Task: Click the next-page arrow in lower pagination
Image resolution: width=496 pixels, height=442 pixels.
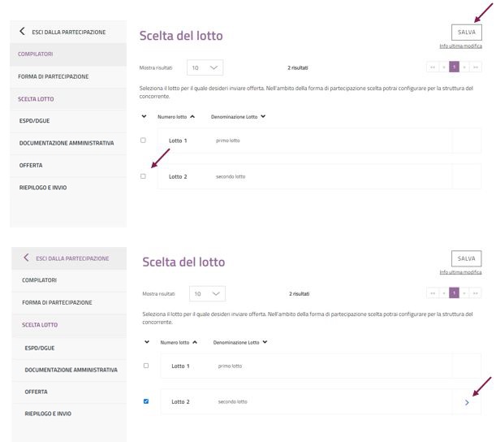Action: tap(465, 292)
